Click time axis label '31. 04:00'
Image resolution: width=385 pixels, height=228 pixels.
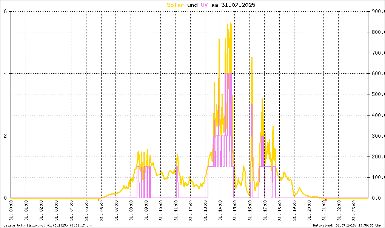click(x=71, y=211)
